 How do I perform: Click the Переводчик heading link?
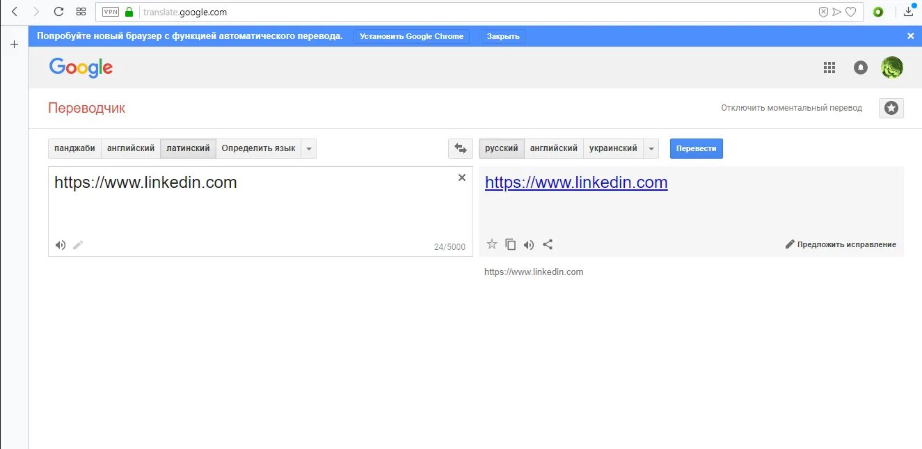tap(87, 108)
